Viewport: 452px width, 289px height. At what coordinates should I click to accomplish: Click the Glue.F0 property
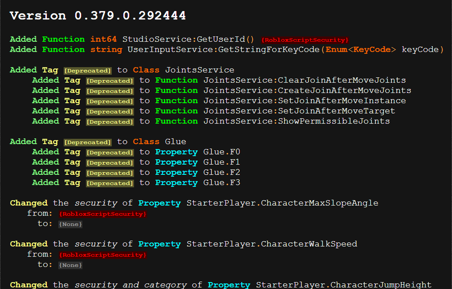(x=221, y=152)
